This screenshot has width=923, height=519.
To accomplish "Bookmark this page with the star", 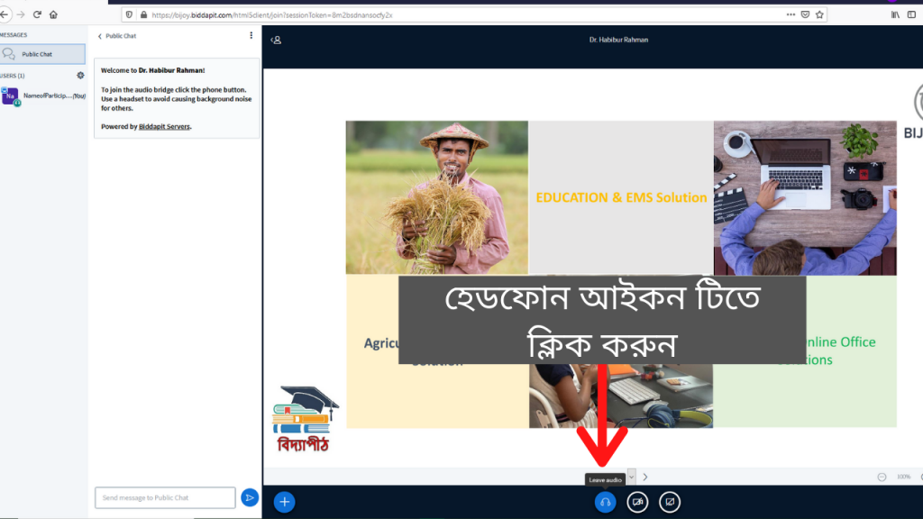I will pyautogui.click(x=819, y=14).
